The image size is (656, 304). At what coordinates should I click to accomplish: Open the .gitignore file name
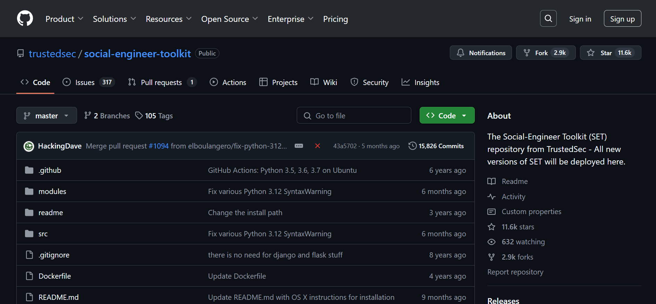tap(54, 255)
